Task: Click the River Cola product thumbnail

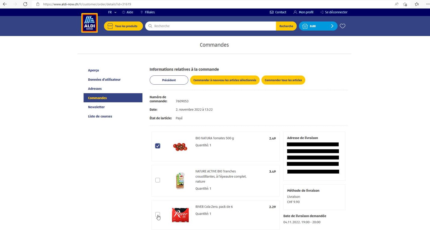Action: coord(180,215)
